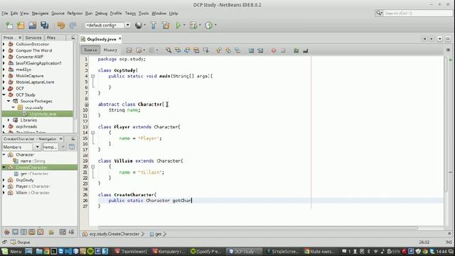Click the Open Project toolbar icon
Viewport: 455px width, 256px height.
tap(32, 26)
